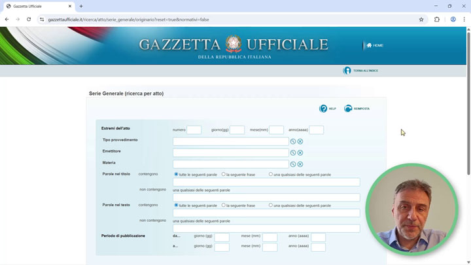Open site information icon in address bar

(x=42, y=20)
